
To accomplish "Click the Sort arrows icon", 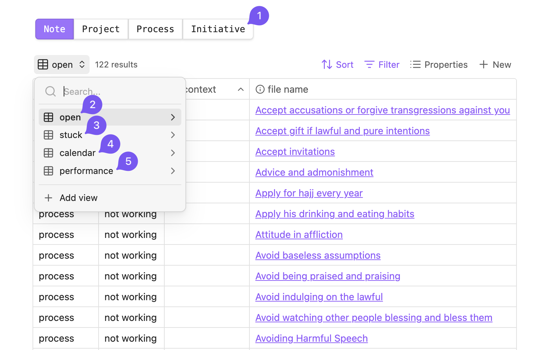I will [x=327, y=65].
